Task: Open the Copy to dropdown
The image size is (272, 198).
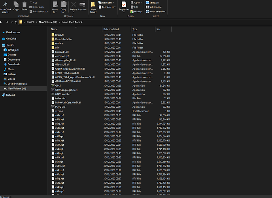Action: [x=63, y=7]
